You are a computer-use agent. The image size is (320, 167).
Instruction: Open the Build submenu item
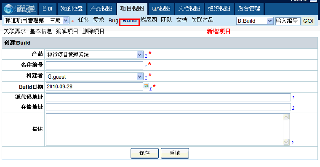tap(130, 21)
